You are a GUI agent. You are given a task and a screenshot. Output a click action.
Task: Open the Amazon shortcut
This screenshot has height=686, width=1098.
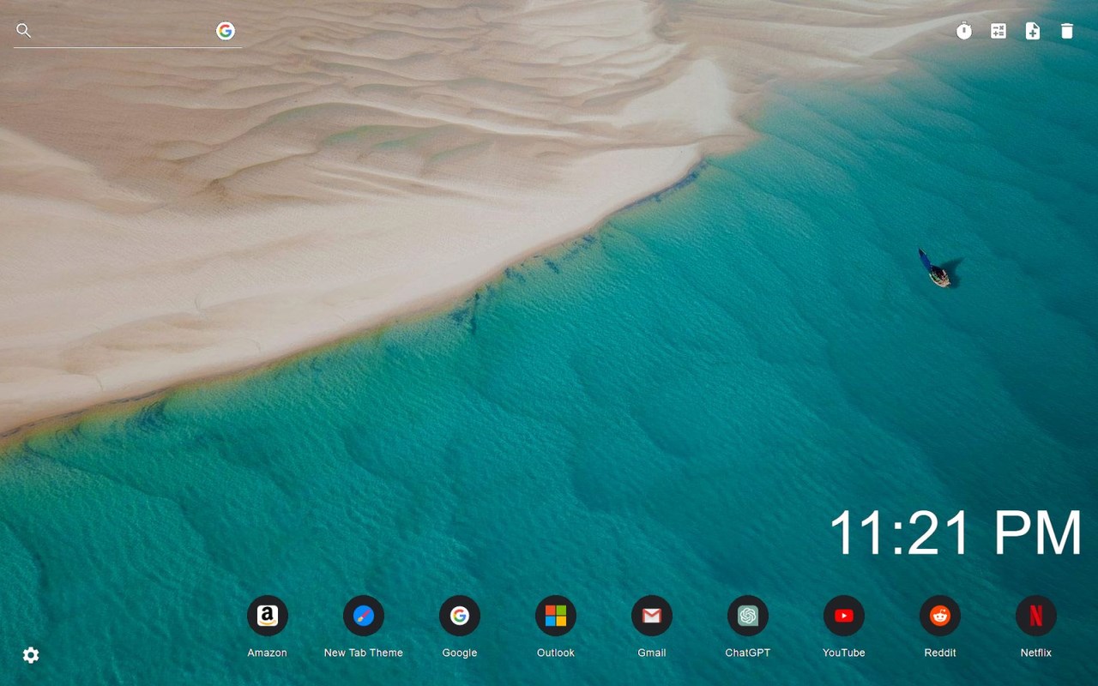[x=267, y=615]
